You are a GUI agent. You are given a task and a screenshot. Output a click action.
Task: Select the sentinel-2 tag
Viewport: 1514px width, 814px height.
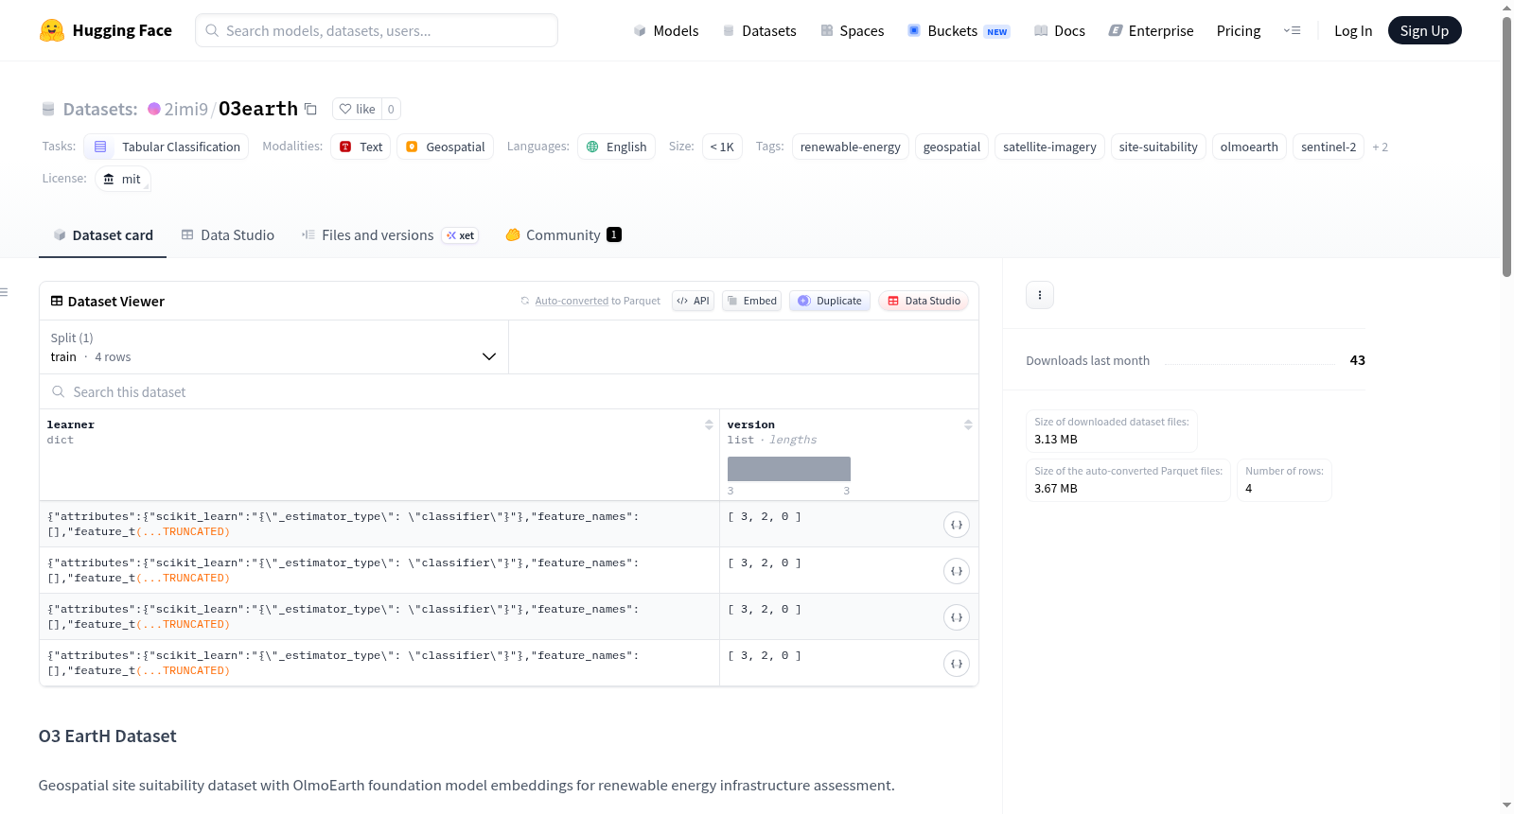tap(1329, 147)
